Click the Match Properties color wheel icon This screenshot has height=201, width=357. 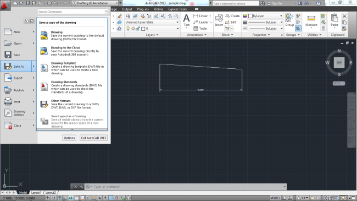click(x=245, y=16)
